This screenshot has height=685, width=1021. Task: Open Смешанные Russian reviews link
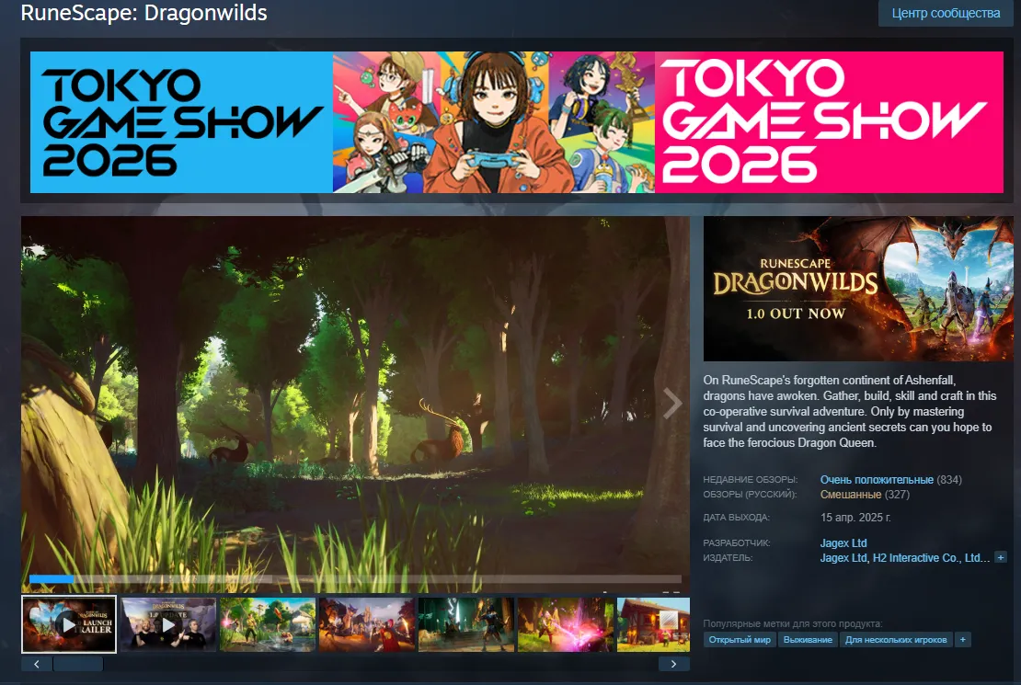tap(851, 495)
